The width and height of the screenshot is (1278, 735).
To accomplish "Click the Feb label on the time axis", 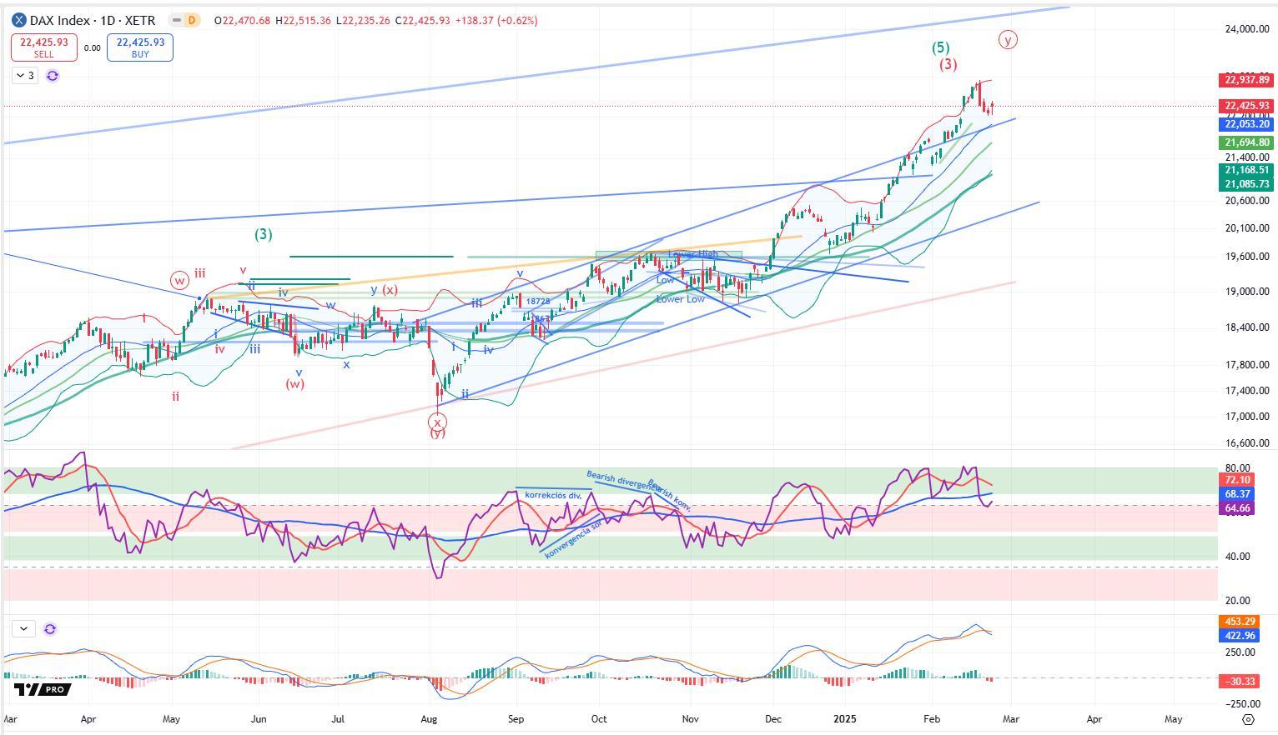I will tap(932, 718).
